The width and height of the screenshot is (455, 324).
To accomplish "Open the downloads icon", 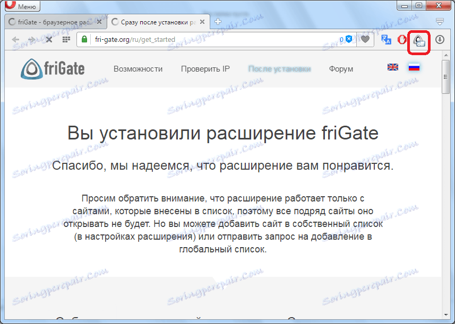I will tap(440, 39).
